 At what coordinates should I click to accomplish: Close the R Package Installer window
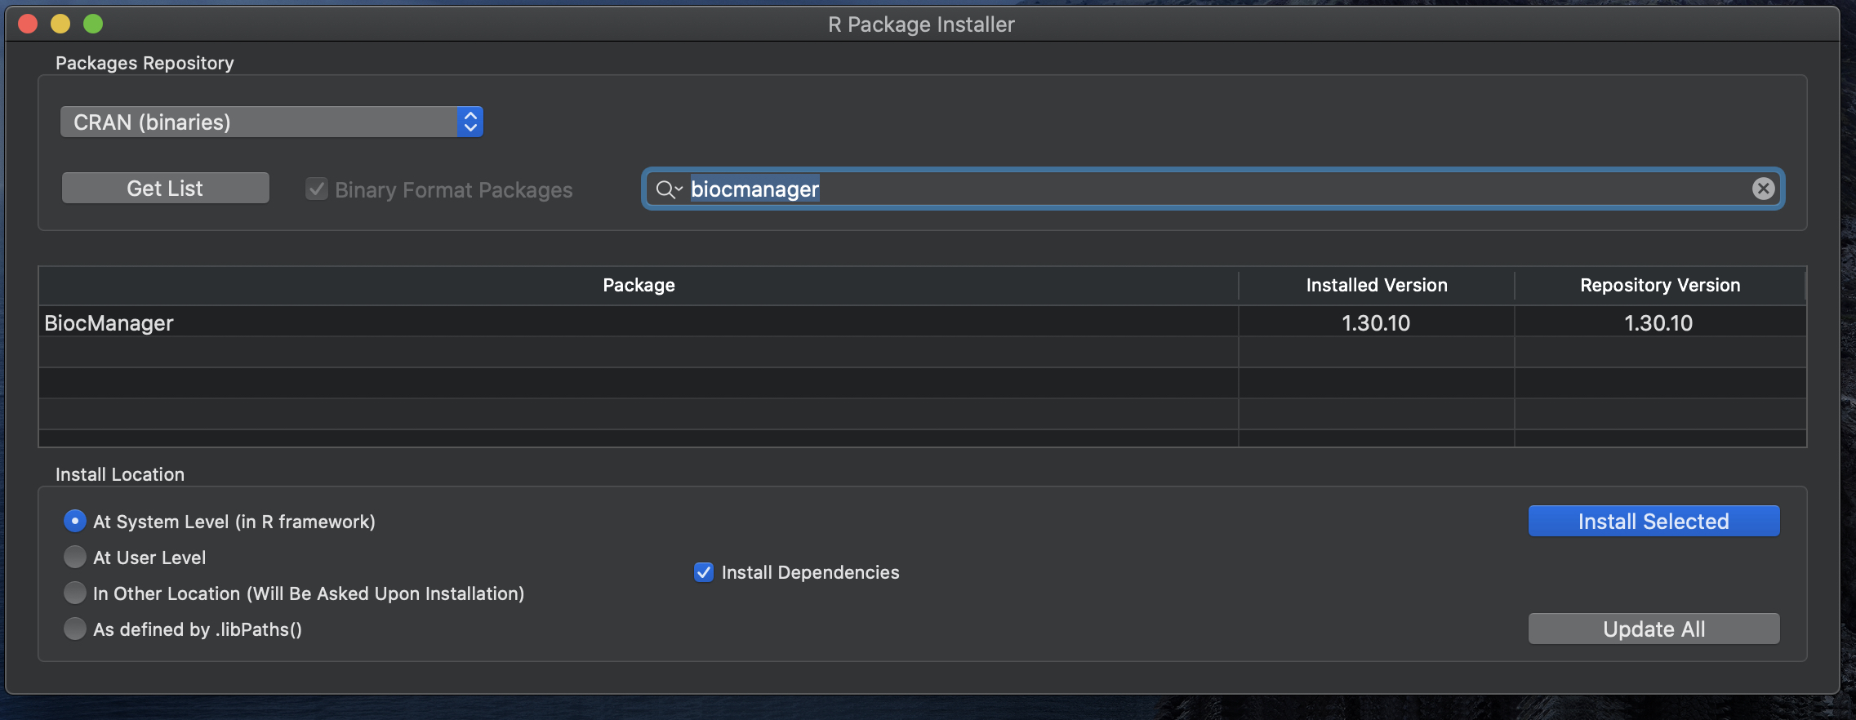point(28,24)
